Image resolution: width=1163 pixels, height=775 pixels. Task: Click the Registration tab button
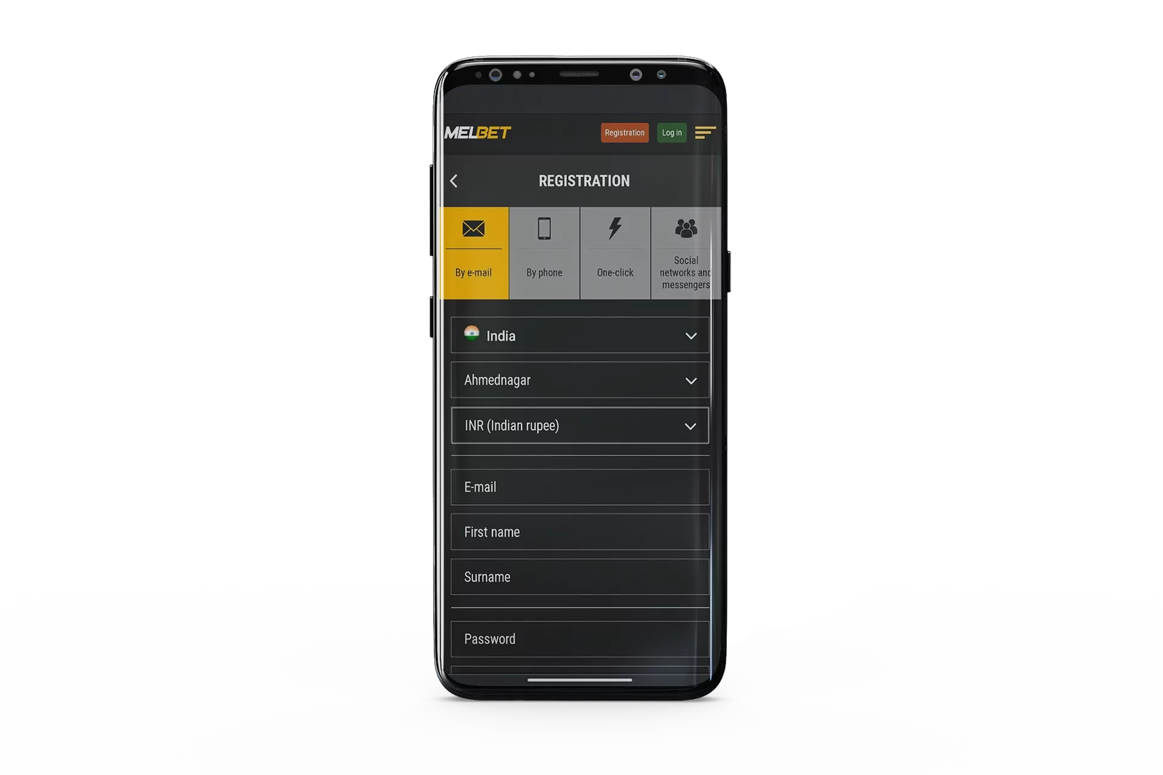pyautogui.click(x=623, y=133)
